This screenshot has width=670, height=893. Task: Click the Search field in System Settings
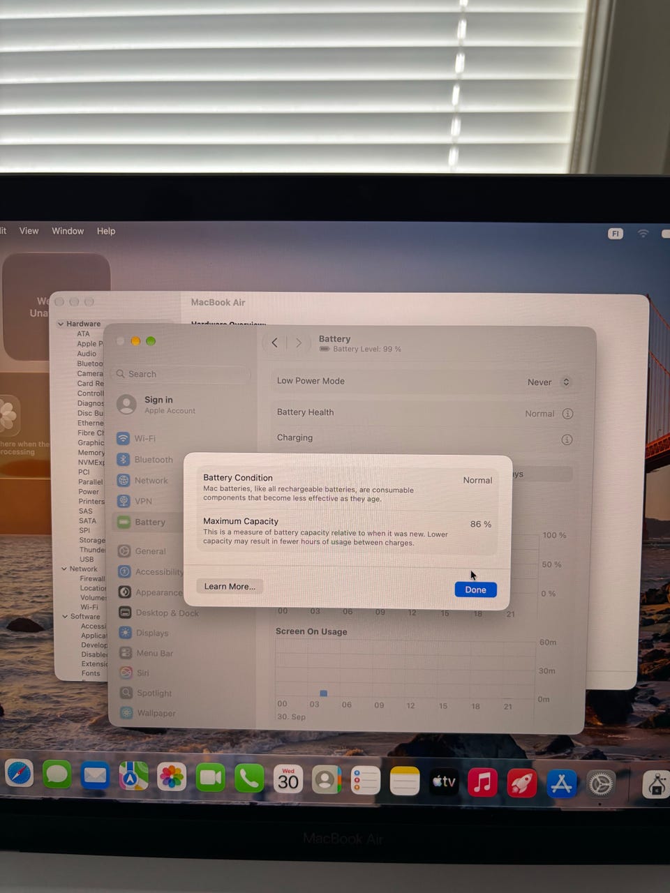pyautogui.click(x=181, y=374)
